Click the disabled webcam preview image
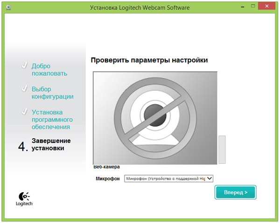 pyautogui.click(x=155, y=118)
